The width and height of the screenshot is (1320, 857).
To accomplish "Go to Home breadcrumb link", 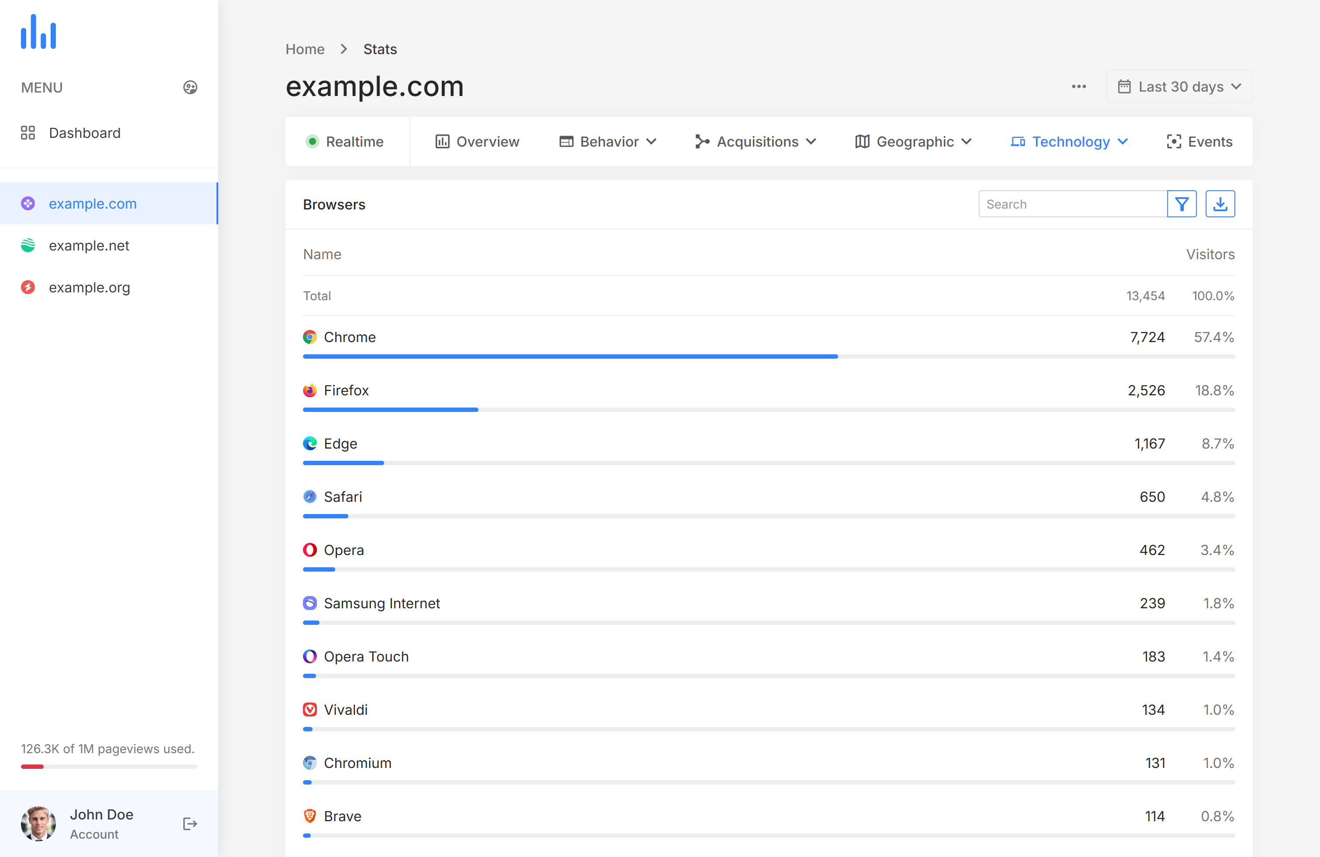I will [x=305, y=49].
